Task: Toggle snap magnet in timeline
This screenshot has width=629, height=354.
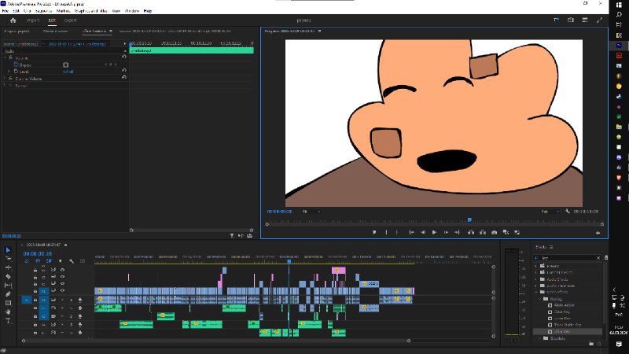Action: pos(38,261)
